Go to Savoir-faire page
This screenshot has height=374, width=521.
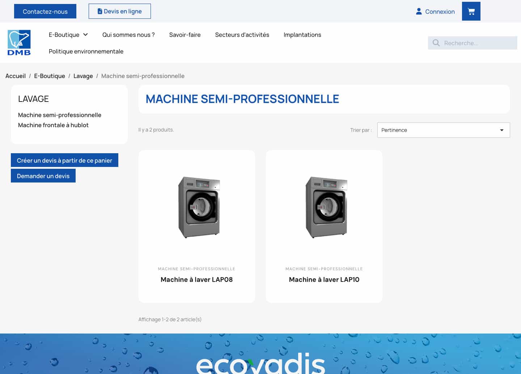click(x=185, y=35)
